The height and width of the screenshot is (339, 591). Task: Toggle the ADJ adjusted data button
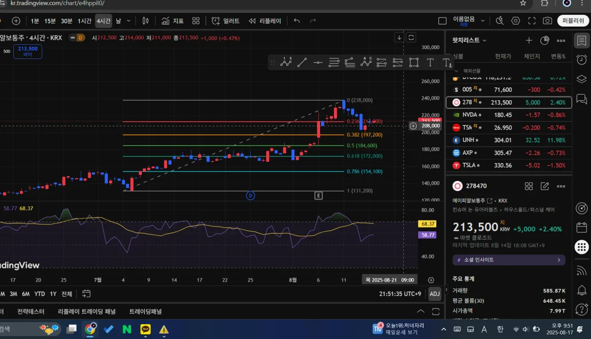[x=434, y=294]
